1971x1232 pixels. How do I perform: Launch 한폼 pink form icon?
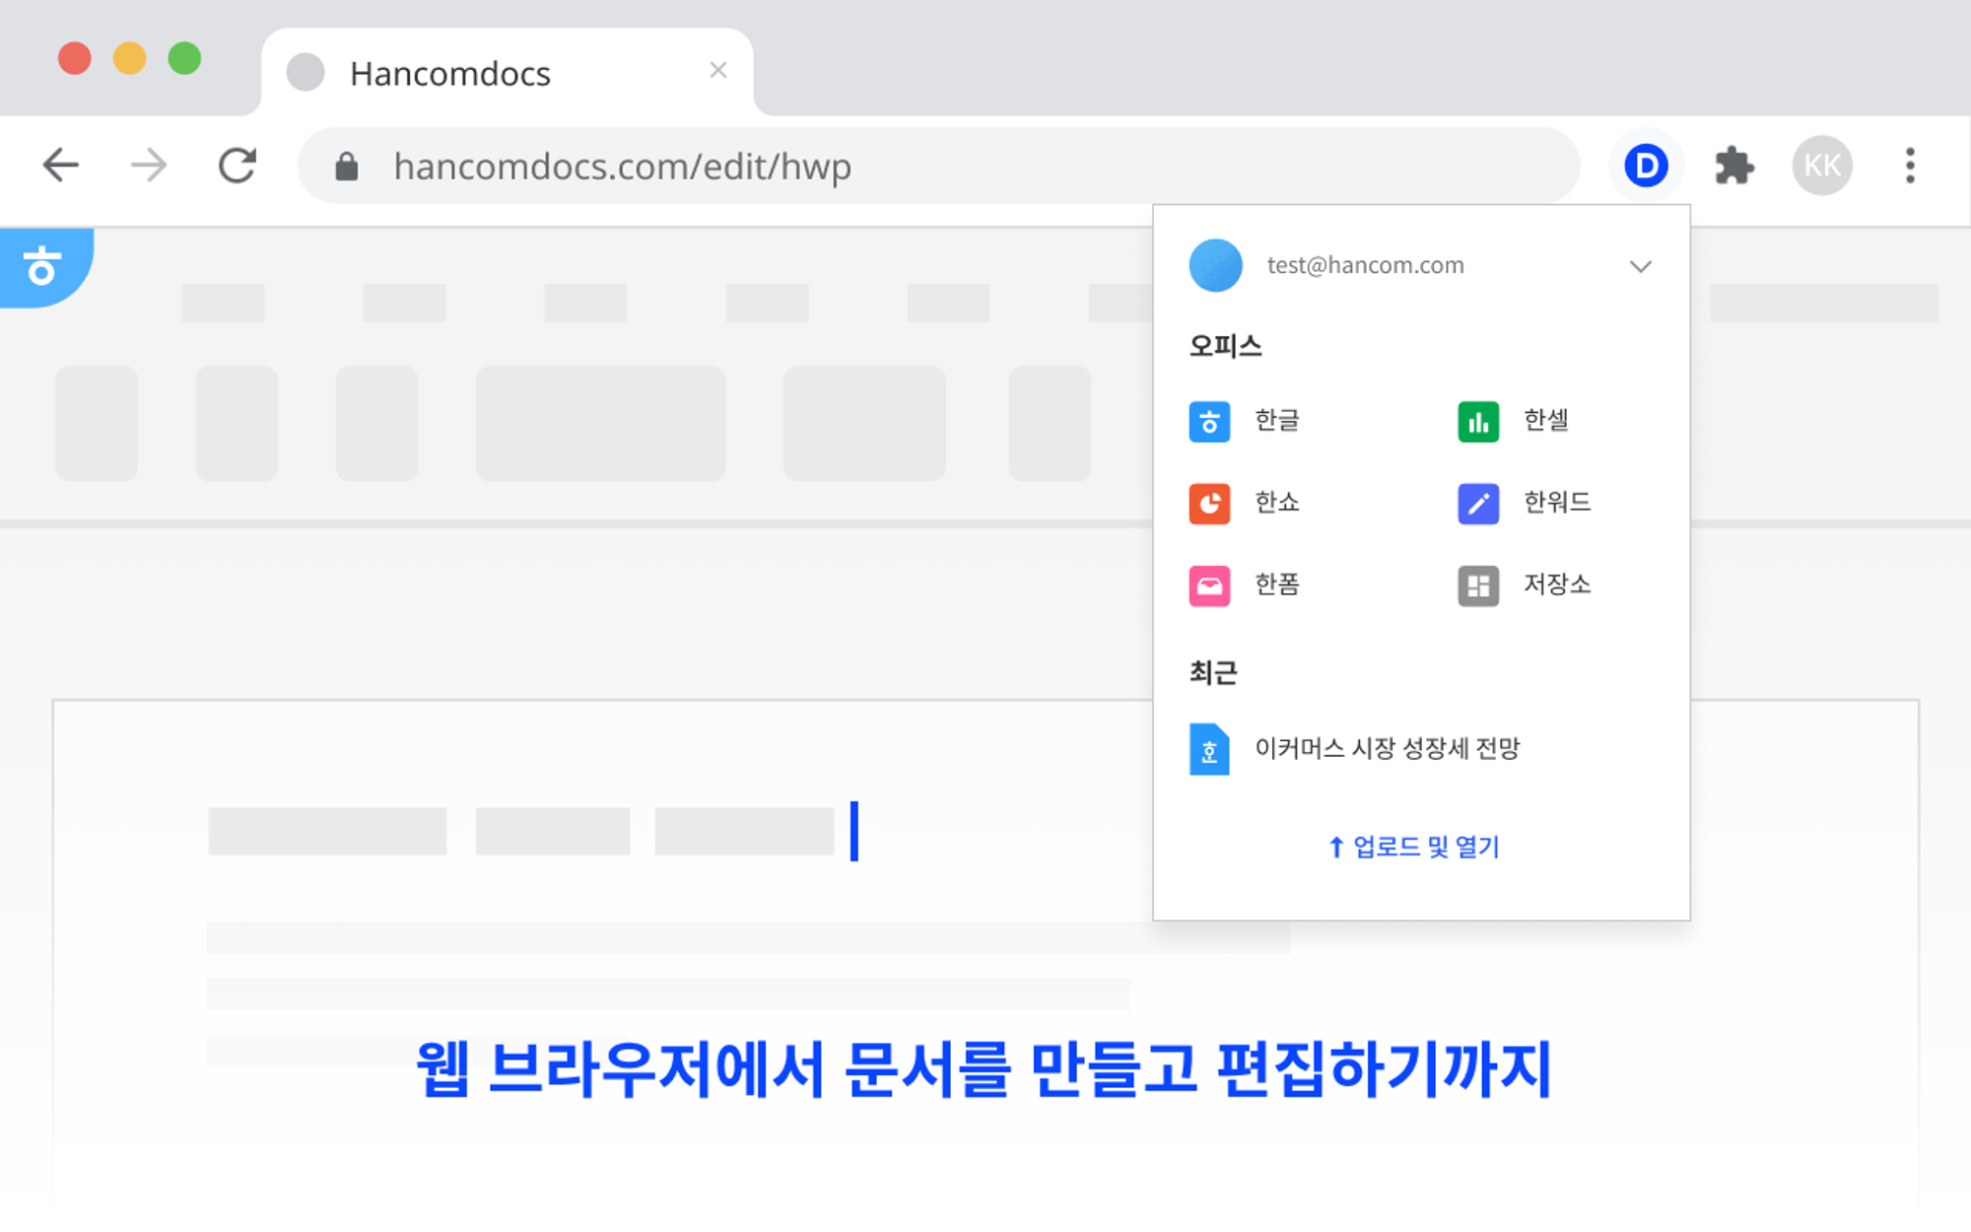[1209, 585]
